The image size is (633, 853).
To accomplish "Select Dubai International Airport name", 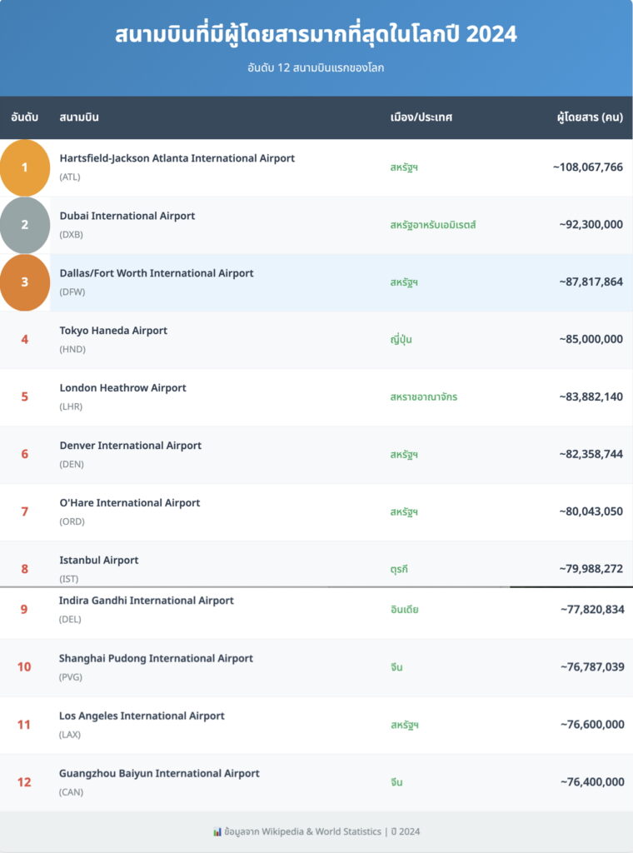I will [127, 216].
